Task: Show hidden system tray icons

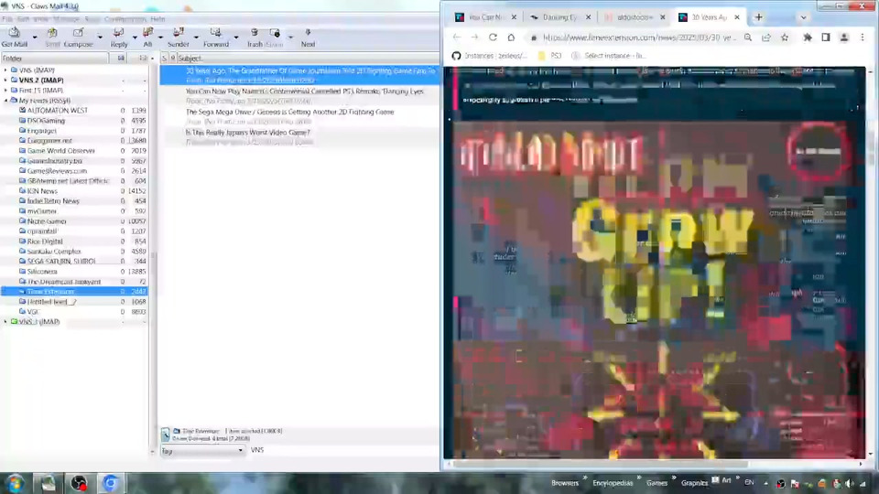Action: click(765, 483)
